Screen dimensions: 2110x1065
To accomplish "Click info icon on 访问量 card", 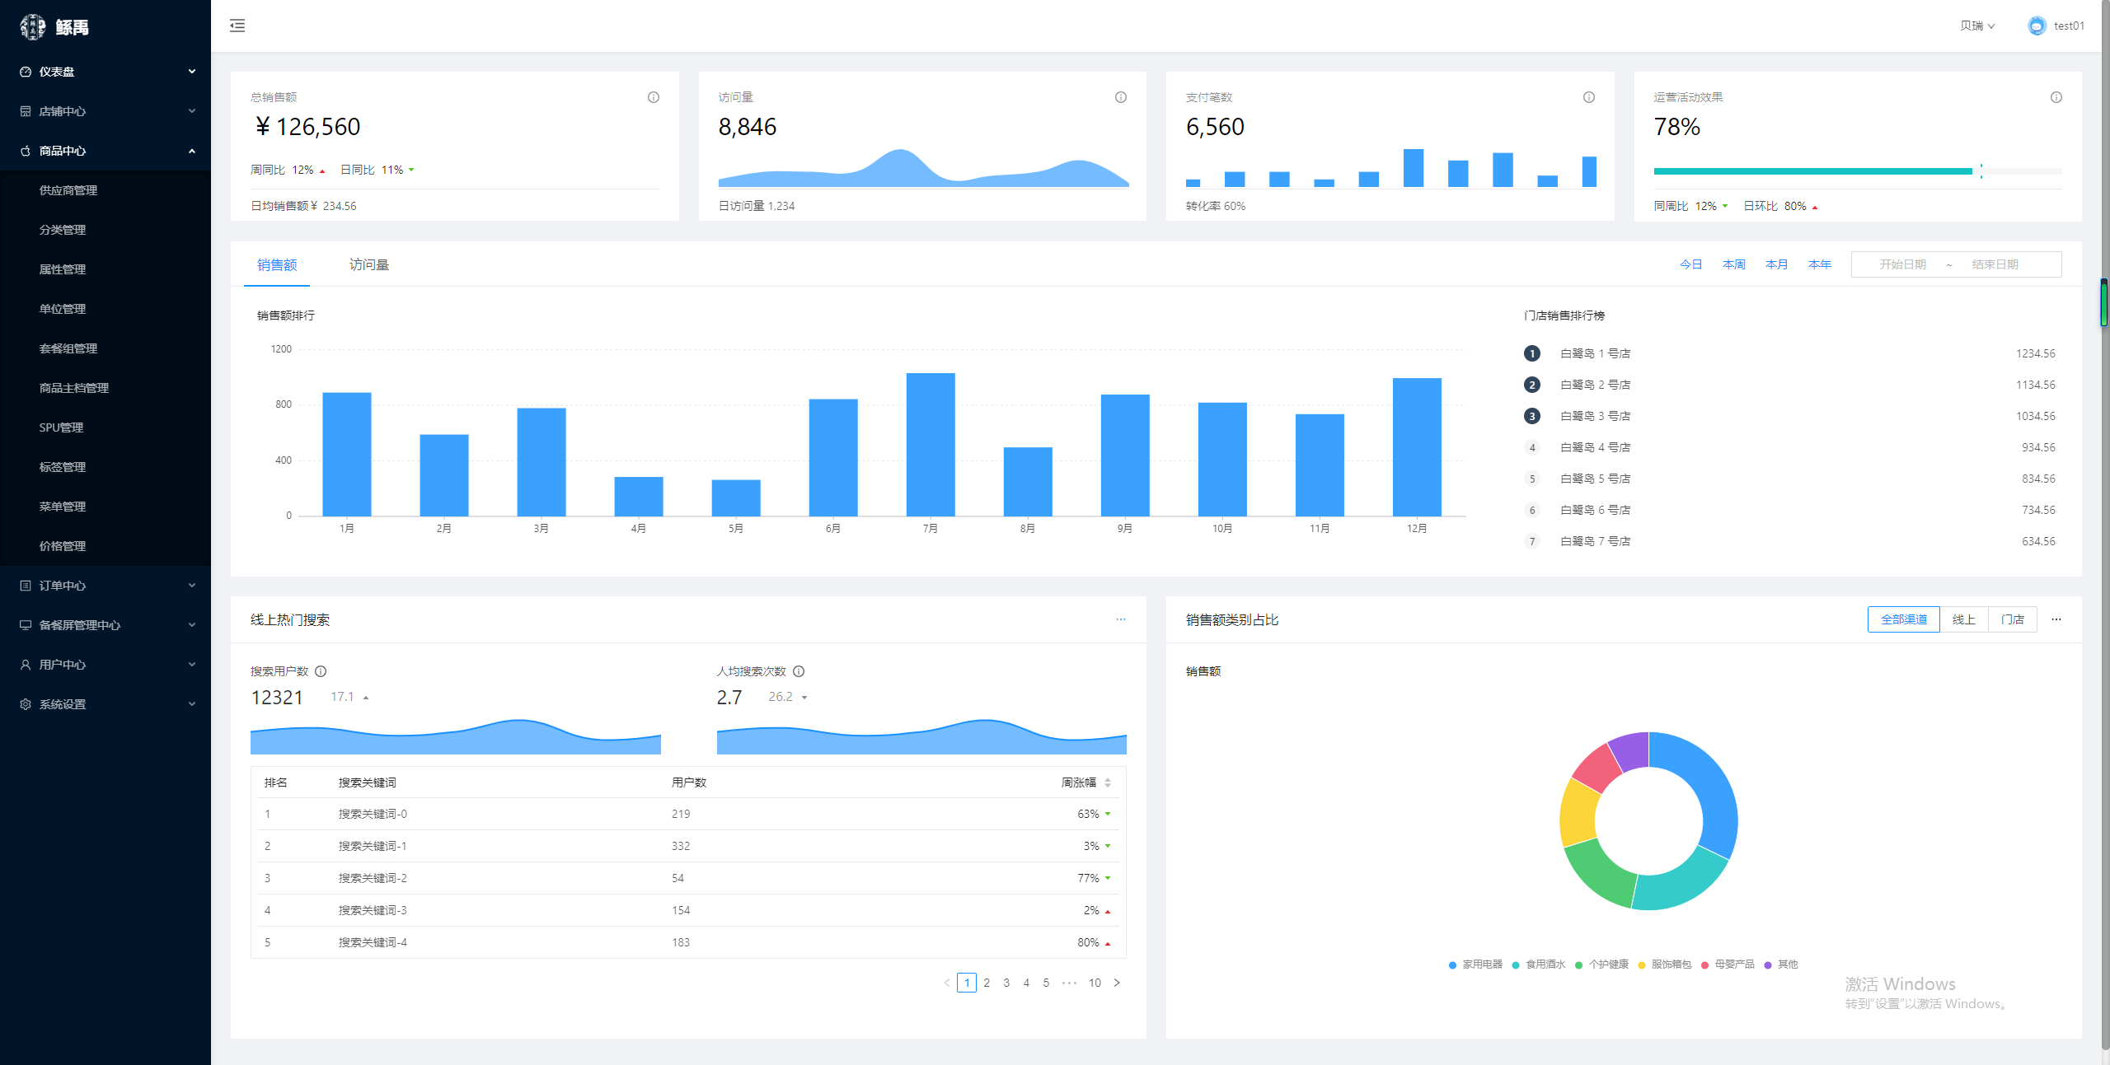I will (x=1121, y=97).
